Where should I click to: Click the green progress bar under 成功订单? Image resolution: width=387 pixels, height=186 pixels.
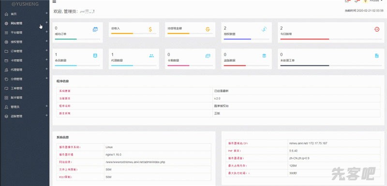tap(66, 39)
